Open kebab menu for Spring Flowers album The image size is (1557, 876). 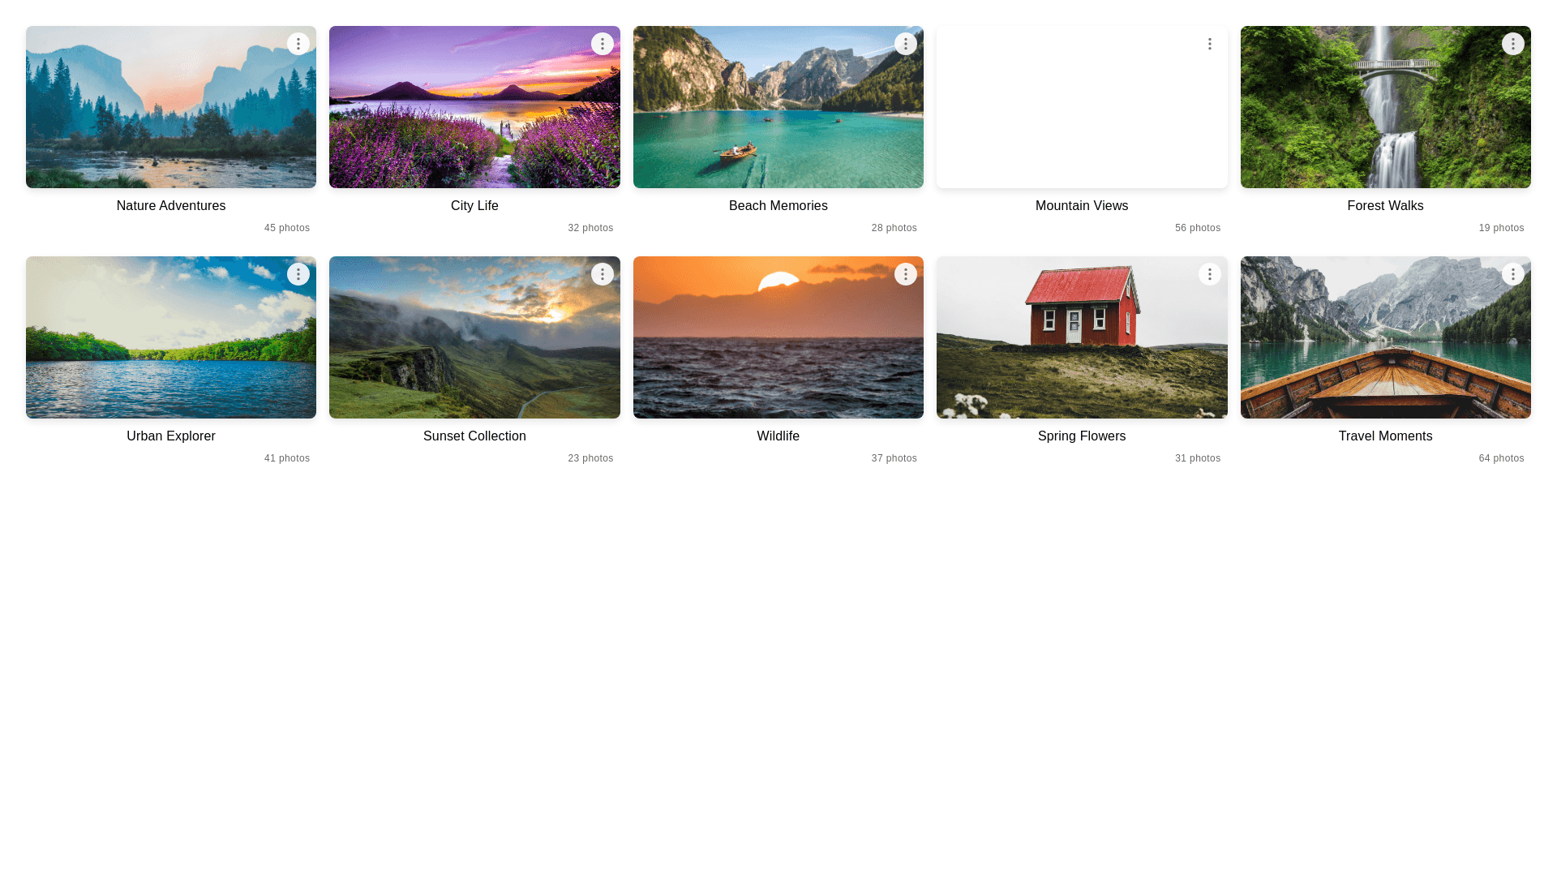click(1209, 274)
